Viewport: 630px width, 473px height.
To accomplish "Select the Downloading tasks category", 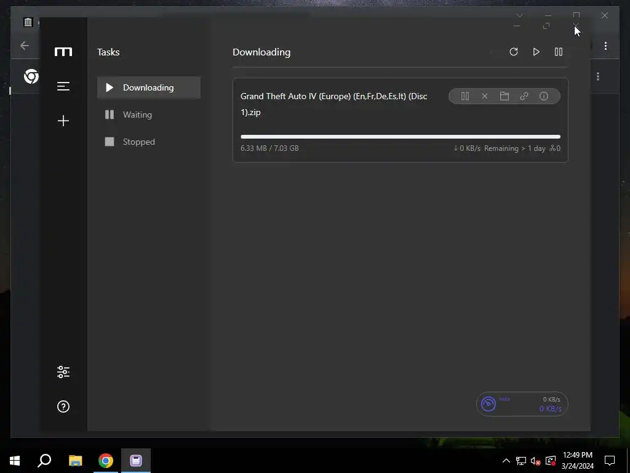I will (149, 87).
